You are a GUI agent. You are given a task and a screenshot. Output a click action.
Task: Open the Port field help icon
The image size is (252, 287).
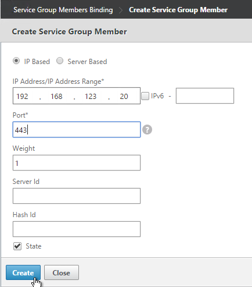point(147,130)
